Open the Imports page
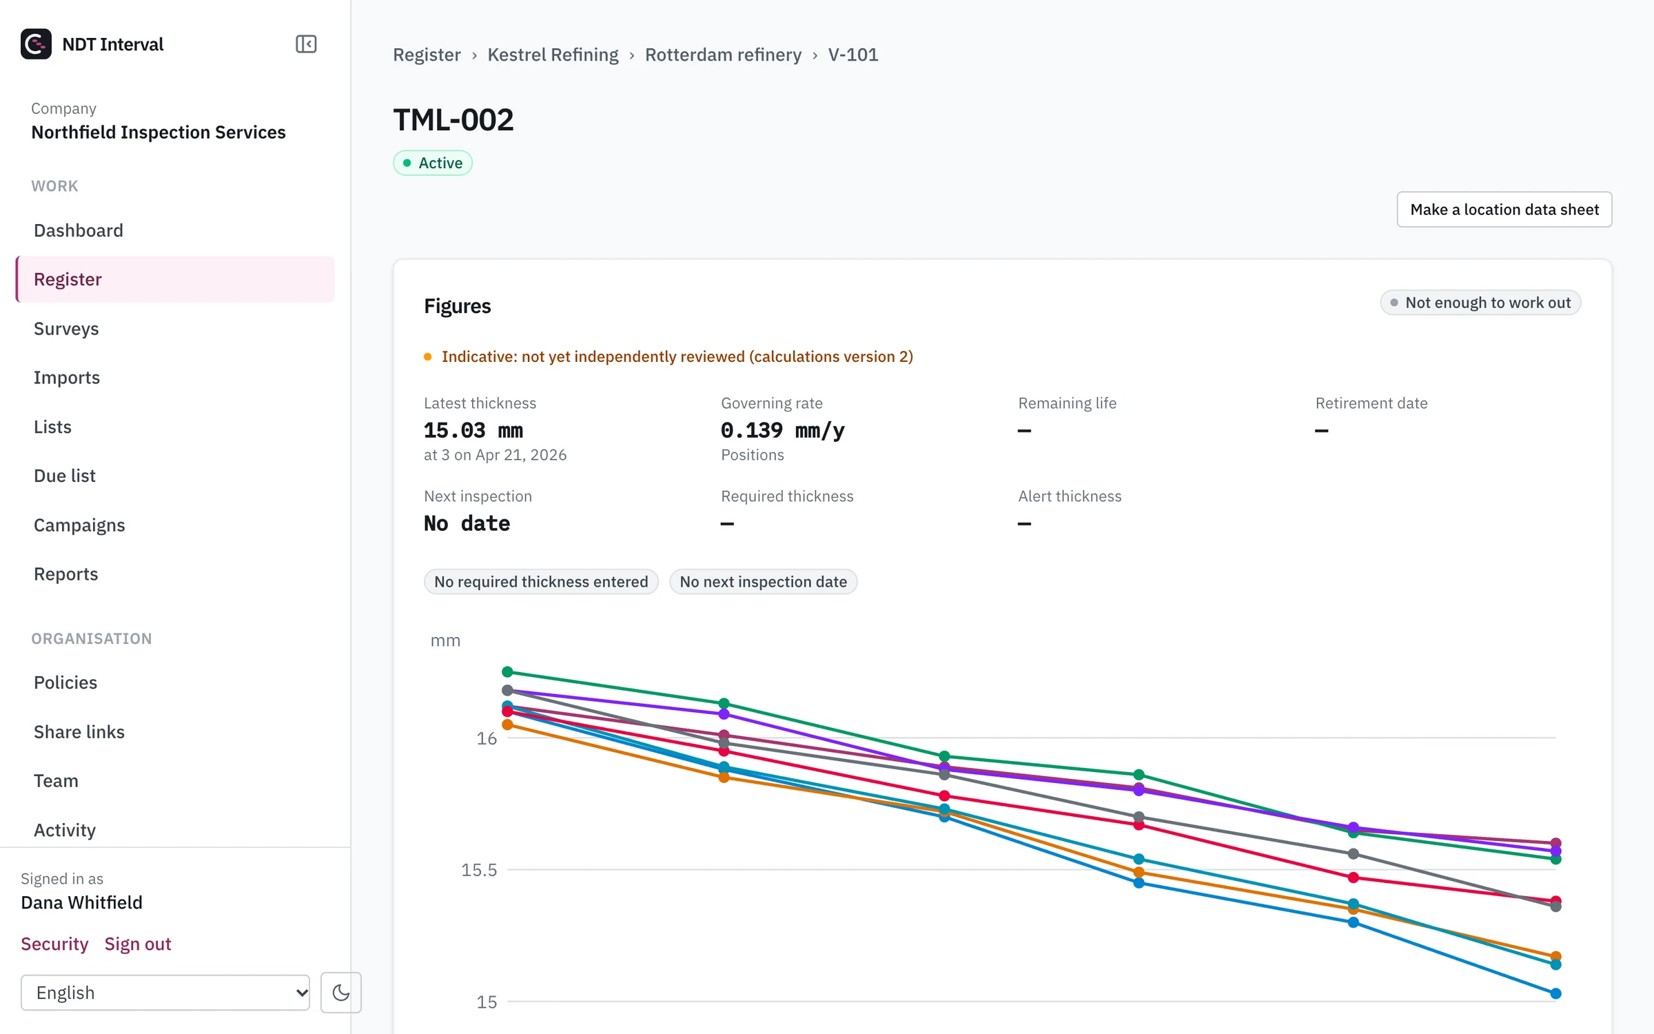The width and height of the screenshot is (1654, 1034). point(175,378)
